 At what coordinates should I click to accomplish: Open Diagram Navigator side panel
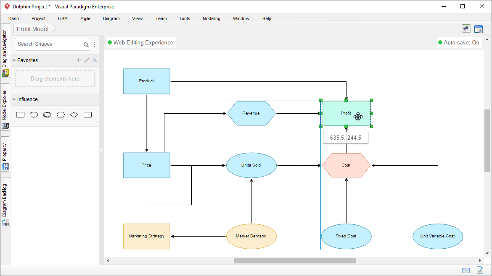[5, 51]
